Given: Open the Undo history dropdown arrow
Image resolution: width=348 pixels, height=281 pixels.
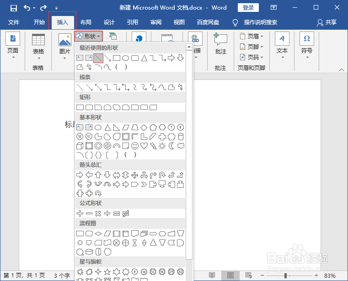Looking at the screenshot, I should [34, 8].
